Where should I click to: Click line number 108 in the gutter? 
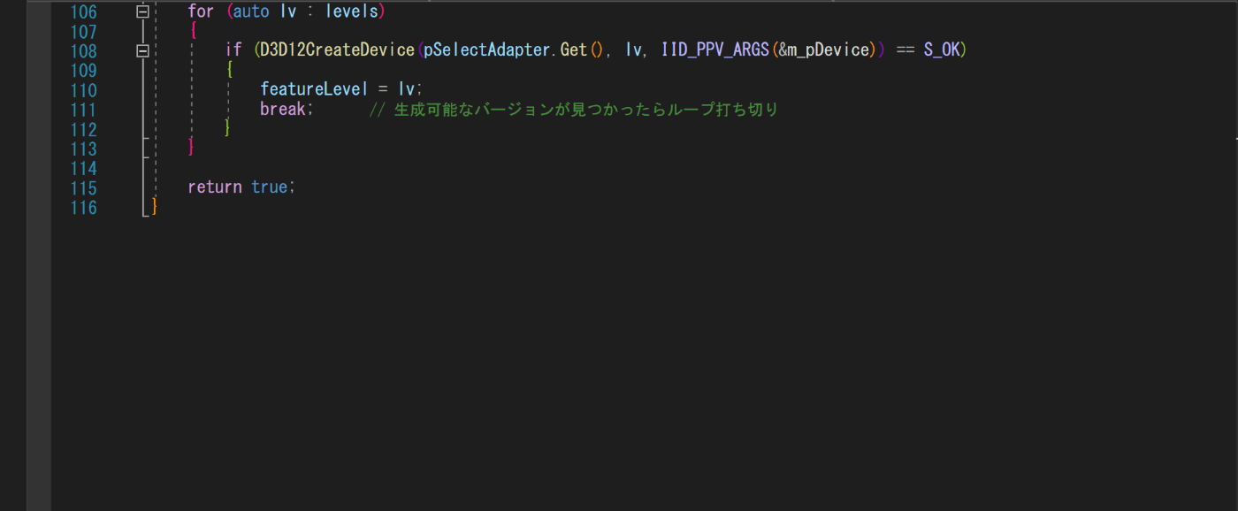83,51
